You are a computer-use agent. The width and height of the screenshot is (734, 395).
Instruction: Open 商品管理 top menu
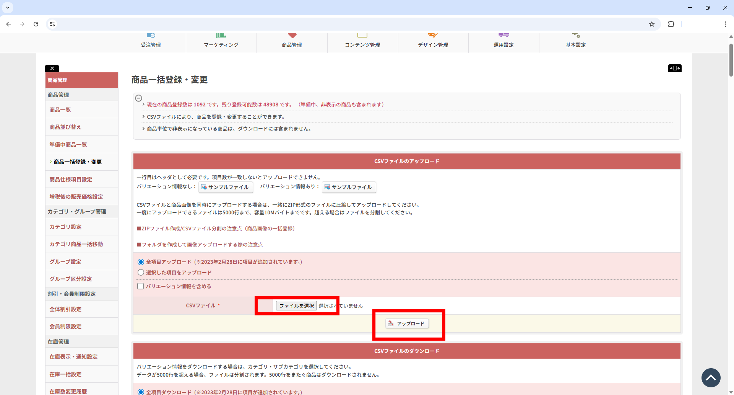(292, 42)
